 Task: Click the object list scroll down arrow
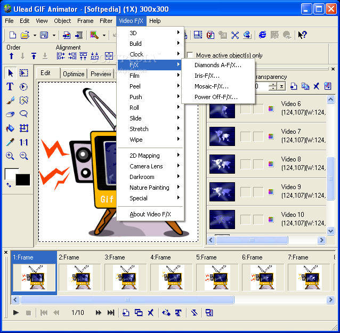330,231
